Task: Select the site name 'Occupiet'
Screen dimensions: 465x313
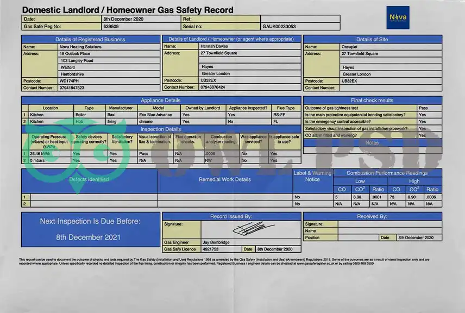Action: [349, 47]
